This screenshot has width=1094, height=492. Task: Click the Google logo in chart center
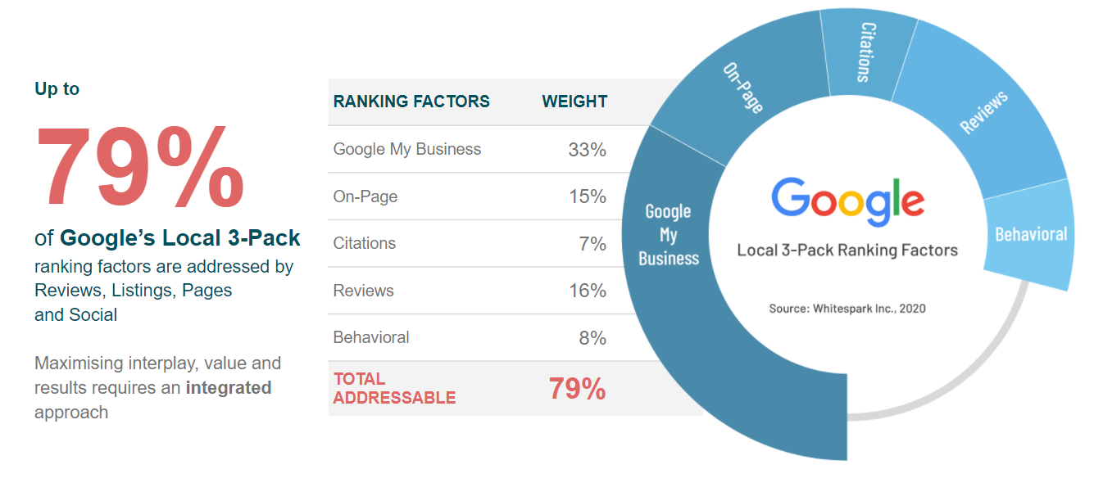coord(847,201)
